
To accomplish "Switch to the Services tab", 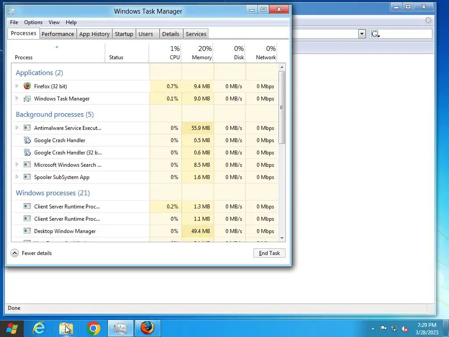I will coord(196,34).
